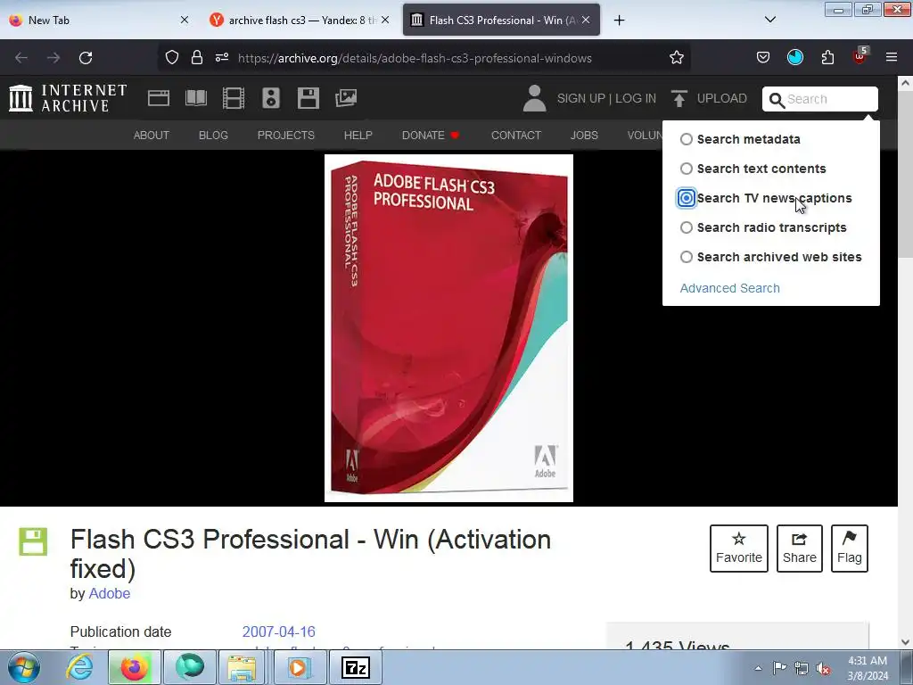Click the muted volume tray icon
The height and width of the screenshot is (685, 913).
pyautogui.click(x=823, y=669)
